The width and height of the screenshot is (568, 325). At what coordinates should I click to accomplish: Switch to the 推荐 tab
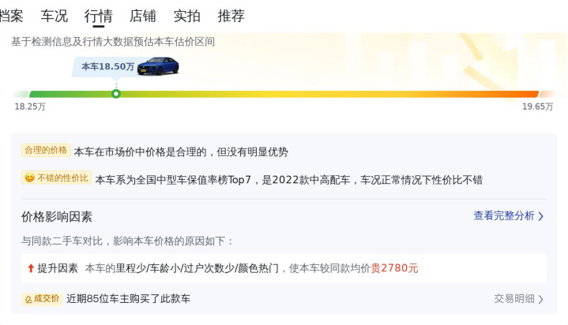(x=231, y=16)
